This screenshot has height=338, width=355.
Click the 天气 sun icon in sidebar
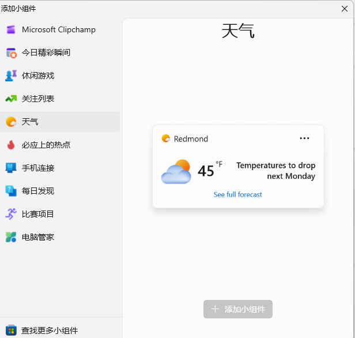click(x=11, y=122)
